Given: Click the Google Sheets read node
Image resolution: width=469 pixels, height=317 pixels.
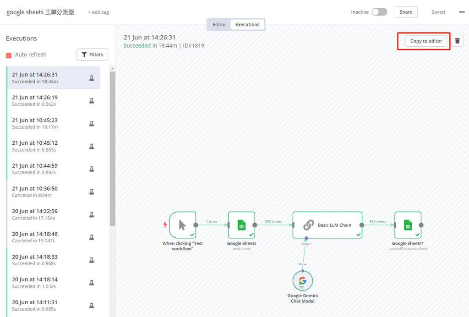Looking at the screenshot, I should tap(241, 225).
